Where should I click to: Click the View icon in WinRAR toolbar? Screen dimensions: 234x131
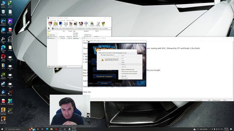[x=66, y=24]
